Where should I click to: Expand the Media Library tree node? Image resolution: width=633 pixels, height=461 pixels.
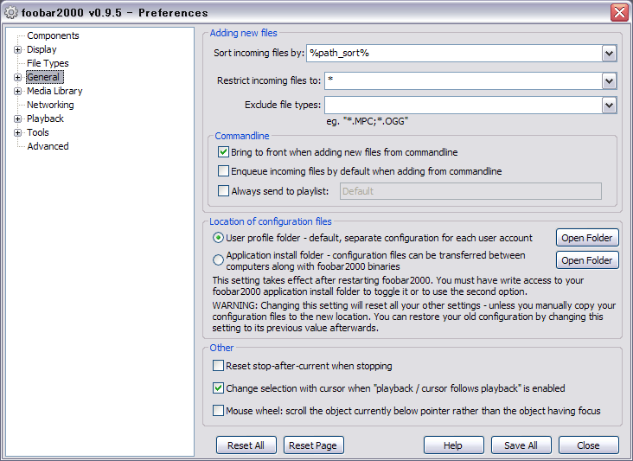pyautogui.click(x=17, y=91)
